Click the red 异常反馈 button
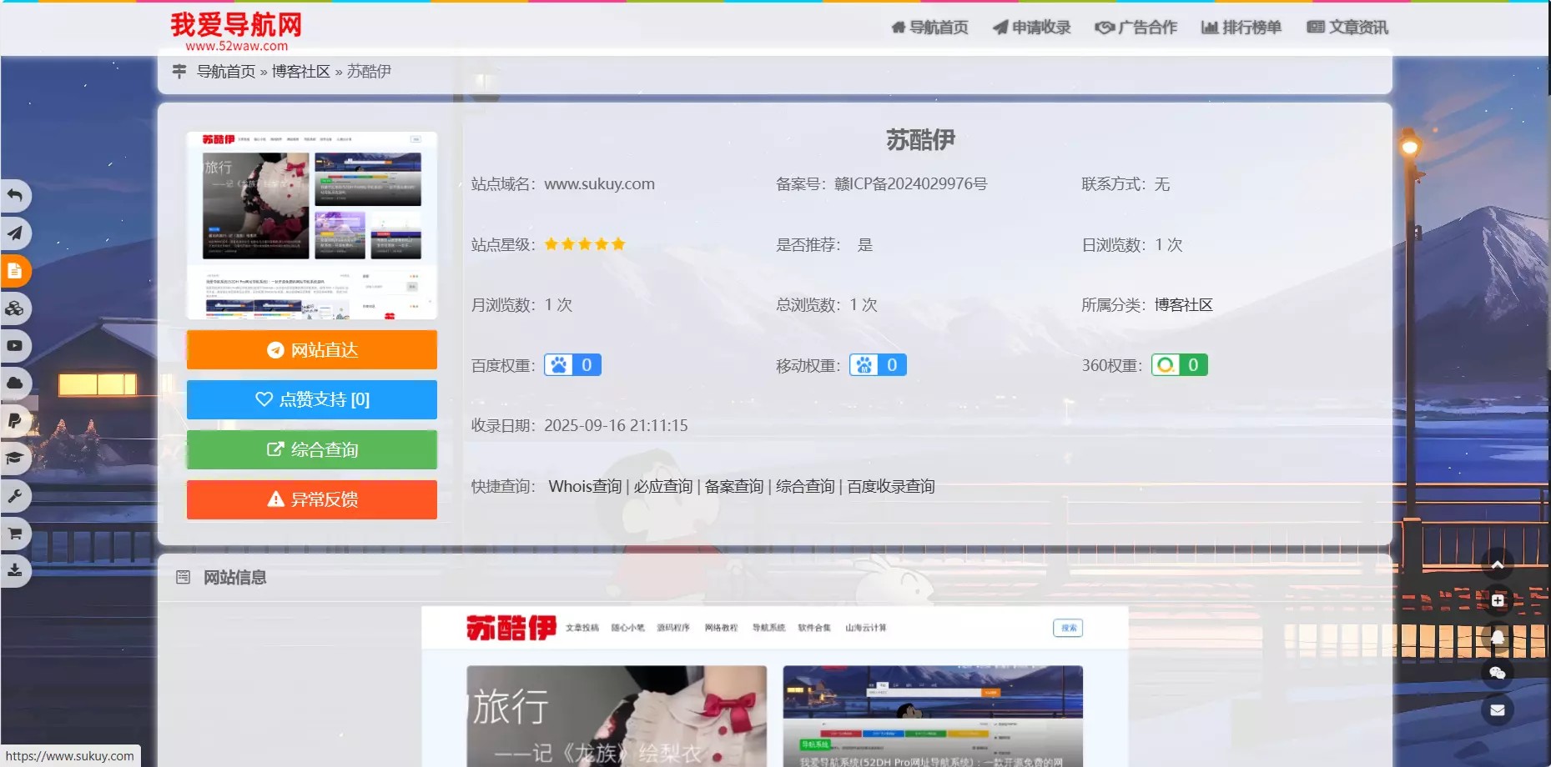Viewport: 1551px width, 767px height. pyautogui.click(x=311, y=499)
